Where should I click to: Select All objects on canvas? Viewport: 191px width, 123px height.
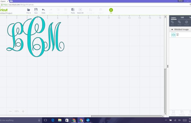[x=80, y=11]
